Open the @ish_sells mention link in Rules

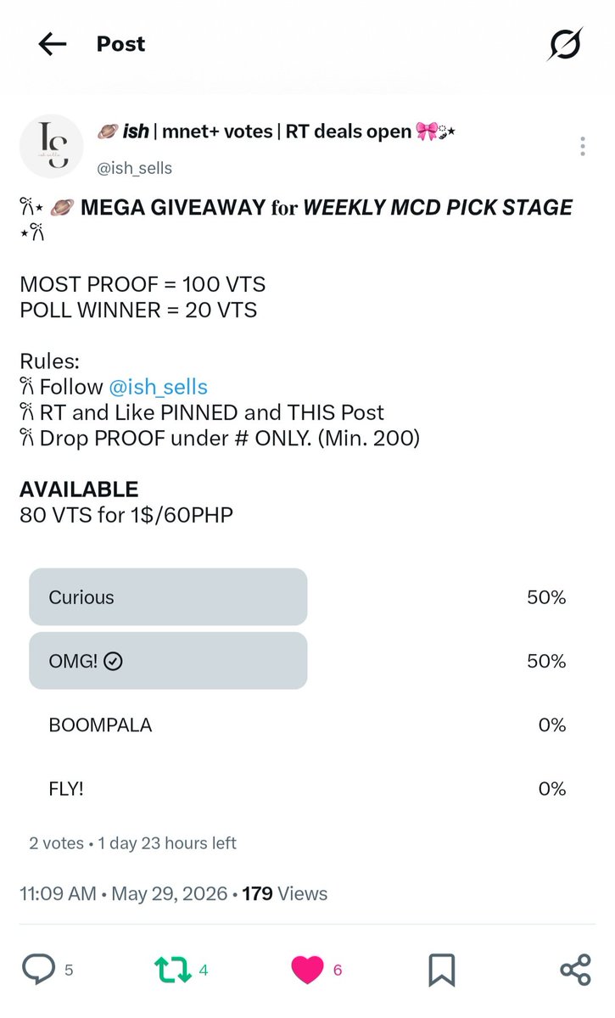tap(158, 388)
